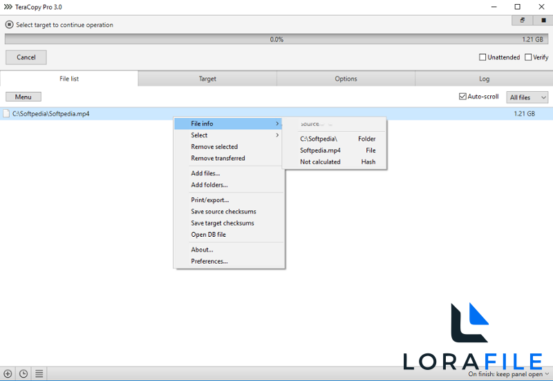This screenshot has height=381, width=553.
Task: Choose Preferences... menu entry
Action: point(229,262)
